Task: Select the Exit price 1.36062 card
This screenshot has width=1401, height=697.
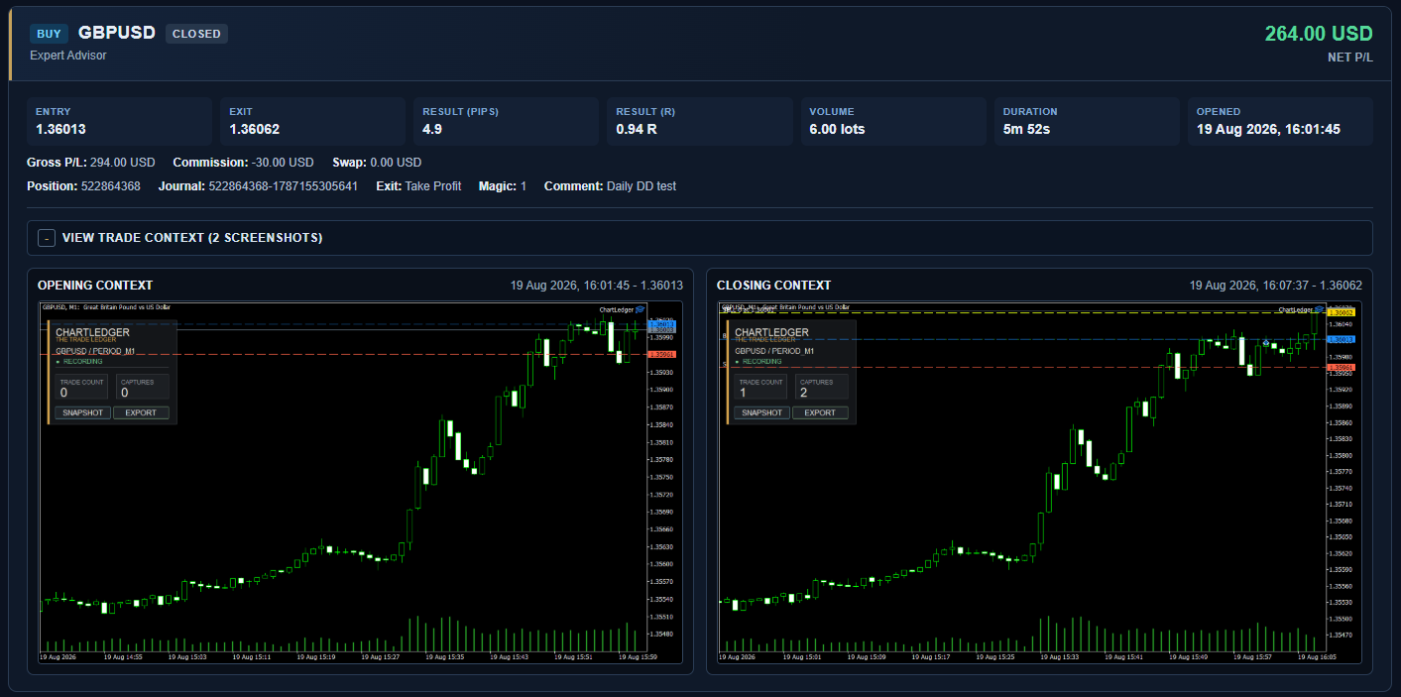Action: coord(313,121)
